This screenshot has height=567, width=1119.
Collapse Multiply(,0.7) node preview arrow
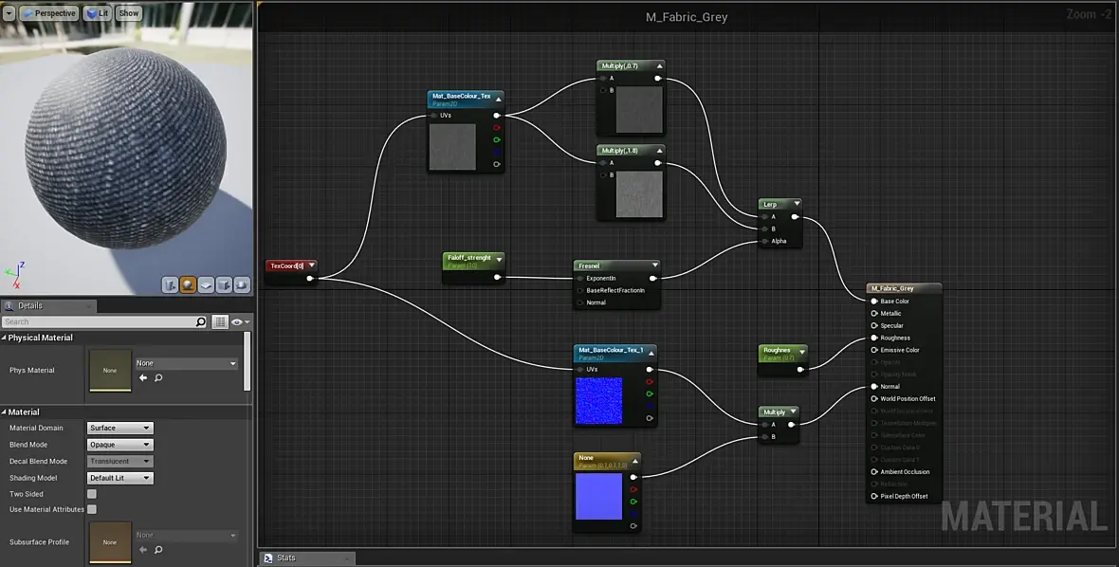click(x=659, y=65)
